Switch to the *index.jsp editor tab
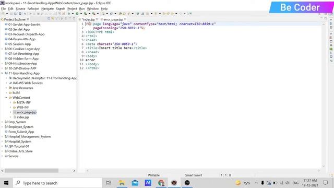334x188 pixels. [88, 19]
